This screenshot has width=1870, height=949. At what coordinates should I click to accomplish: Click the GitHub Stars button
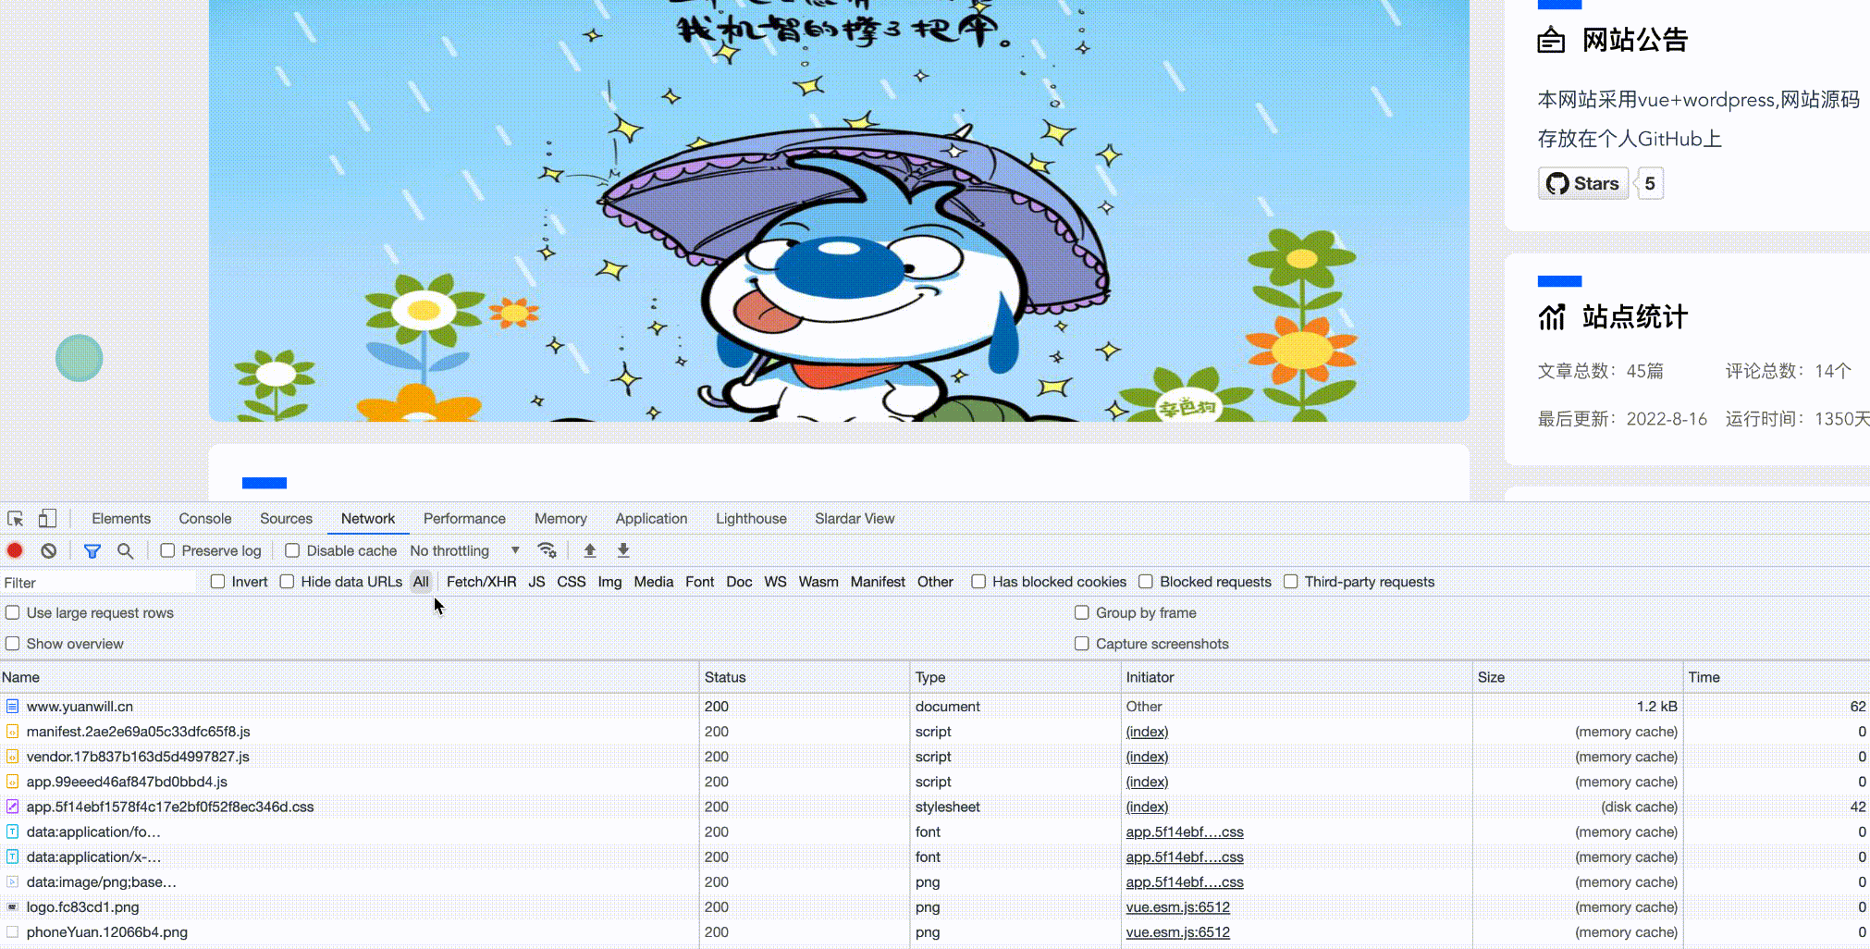[x=1583, y=183]
